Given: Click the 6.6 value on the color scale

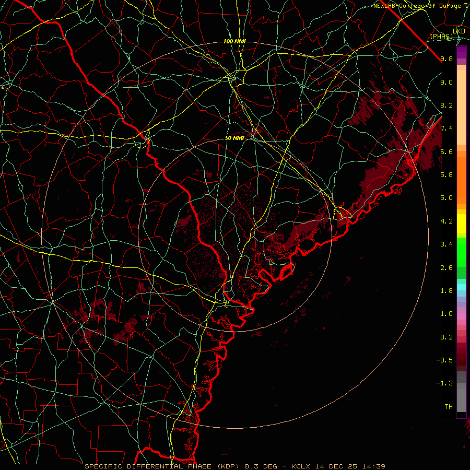Looking at the screenshot, I should (446, 151).
